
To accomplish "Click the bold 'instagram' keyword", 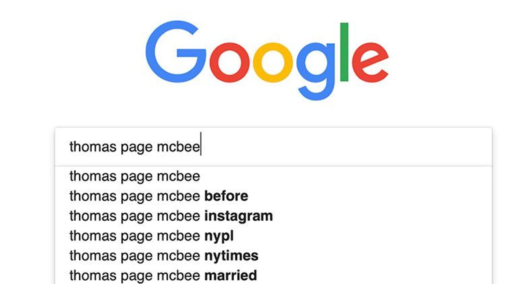I will coord(239,216).
